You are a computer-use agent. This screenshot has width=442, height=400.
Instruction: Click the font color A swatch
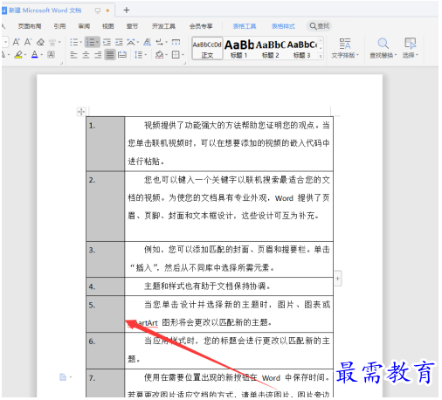34,54
